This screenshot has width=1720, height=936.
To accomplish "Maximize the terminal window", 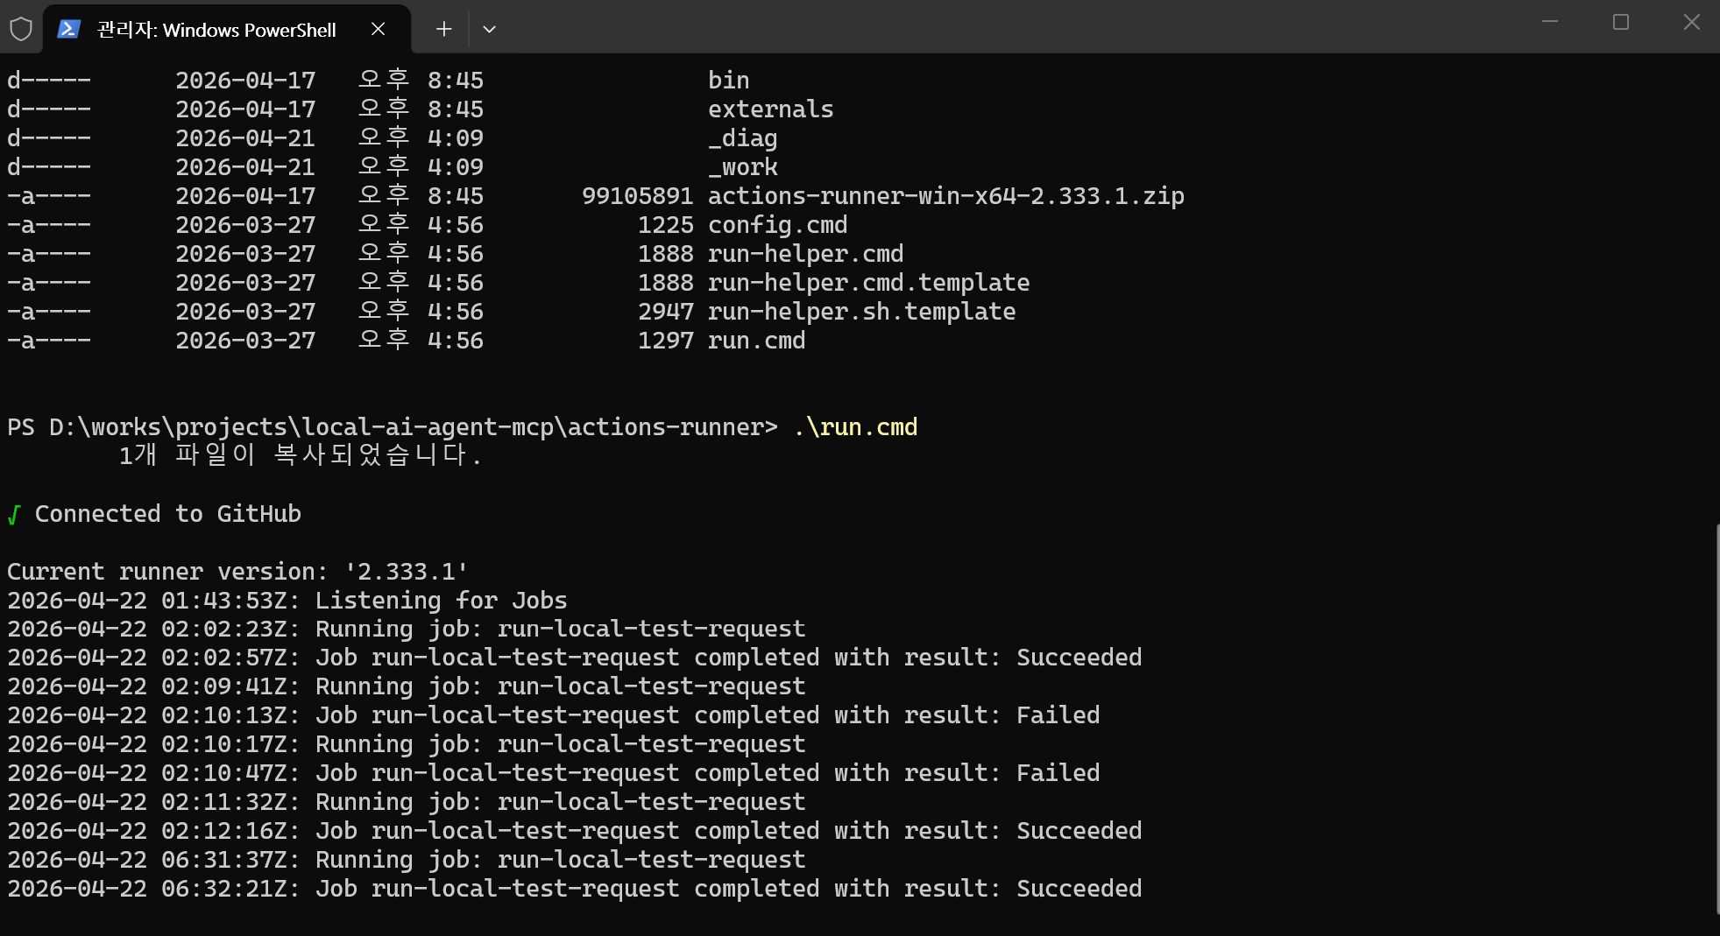I will click(1621, 22).
